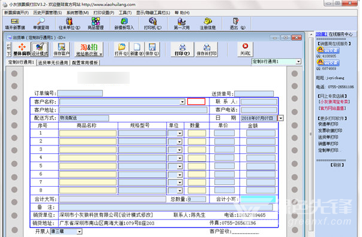The image size is (362, 237).
Task: Open 官方网站直售 link
Action: 332,108
